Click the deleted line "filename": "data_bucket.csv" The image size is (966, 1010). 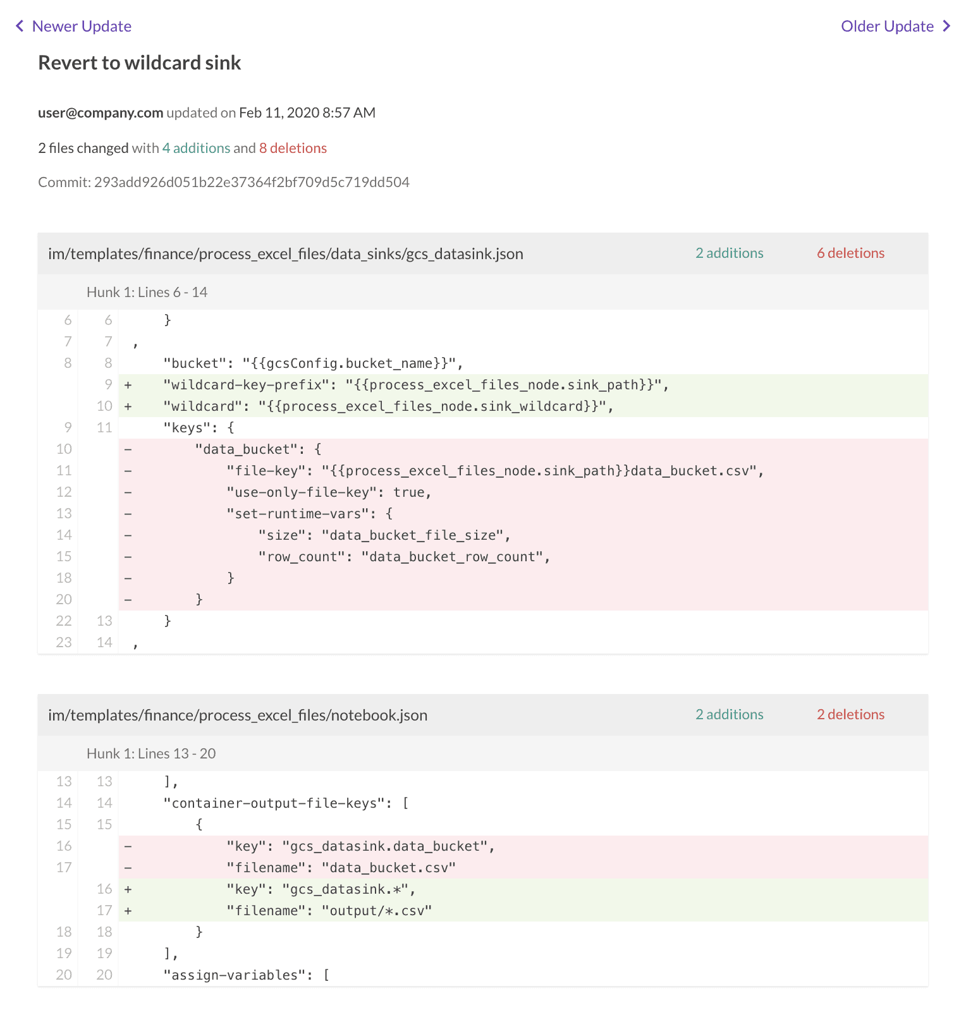pos(341,868)
